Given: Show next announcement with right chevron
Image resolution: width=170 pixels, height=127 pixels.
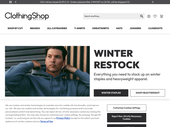Looking at the screenshot, I should [x=153, y=2].
